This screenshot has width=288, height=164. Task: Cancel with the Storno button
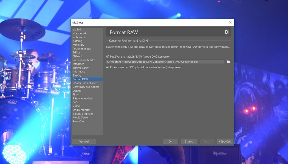189,142
